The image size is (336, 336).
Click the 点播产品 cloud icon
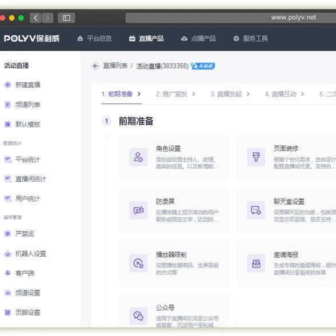(184, 39)
